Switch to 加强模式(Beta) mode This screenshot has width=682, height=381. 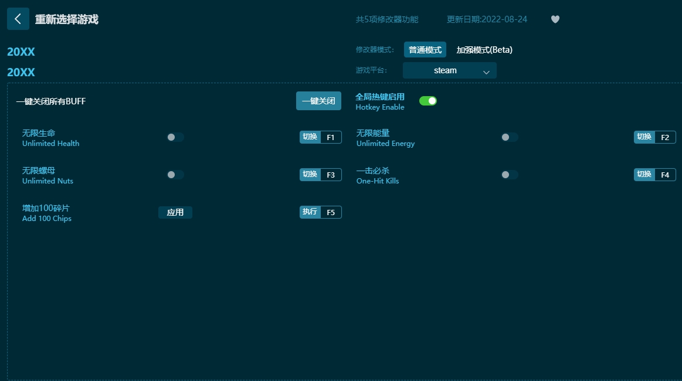[484, 50]
